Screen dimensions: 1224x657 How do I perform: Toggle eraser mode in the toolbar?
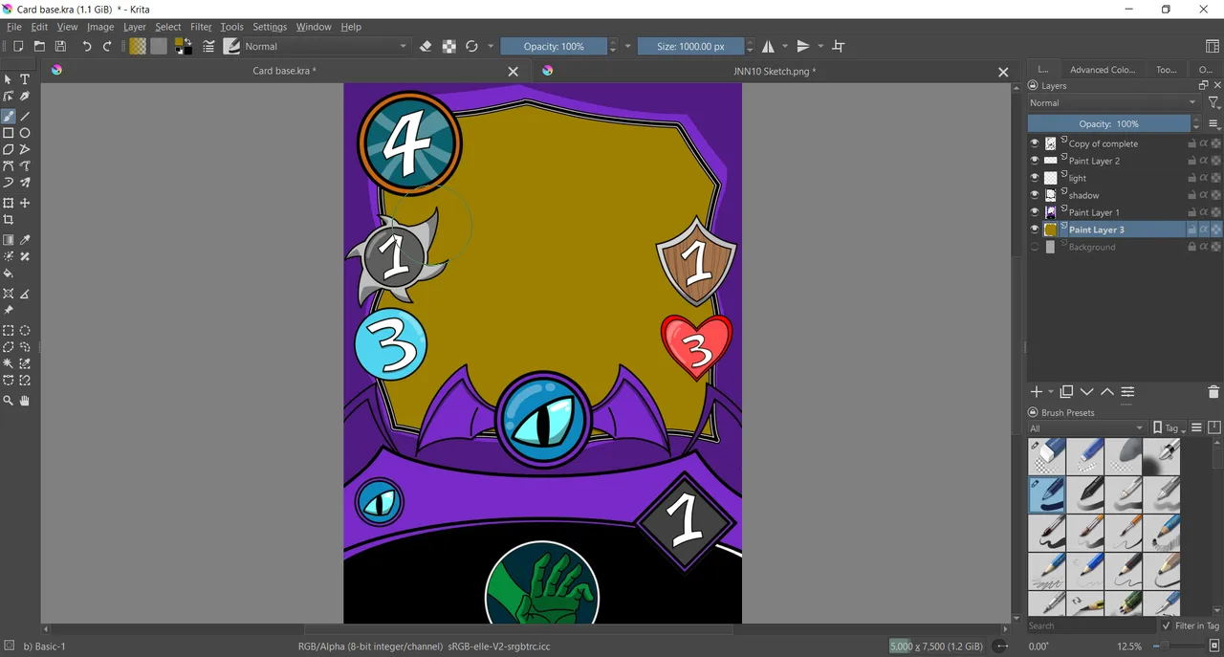426,46
